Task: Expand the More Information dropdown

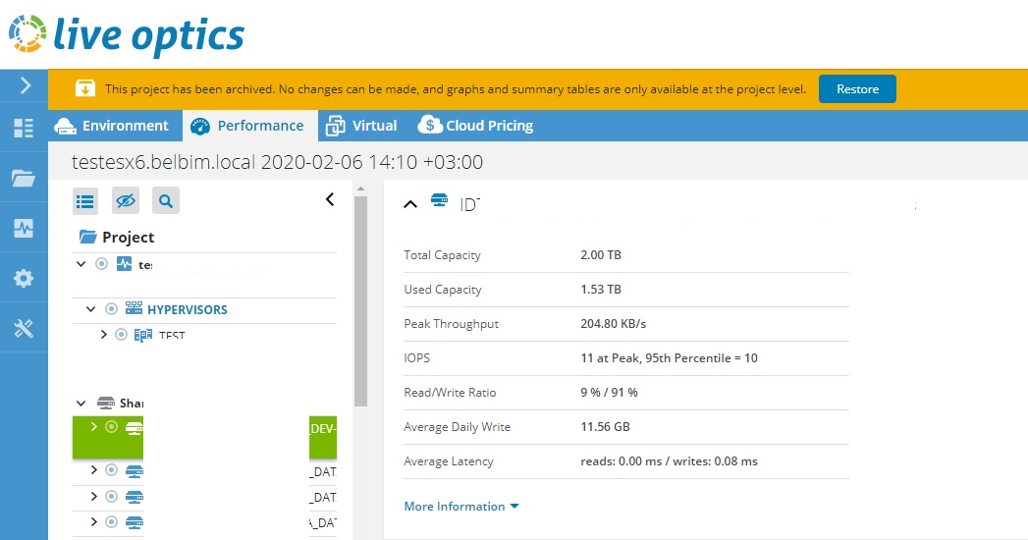Action: (x=460, y=506)
